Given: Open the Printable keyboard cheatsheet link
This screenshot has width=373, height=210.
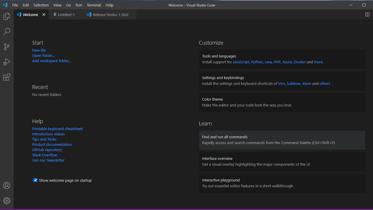Looking at the screenshot, I should (57, 129).
